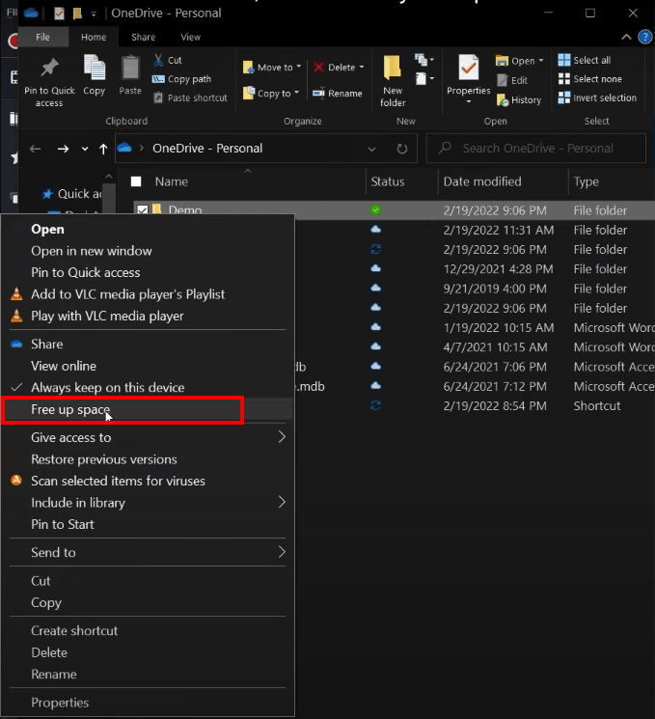
Task: Toggle the select-all checkbox in header
Action: point(136,181)
